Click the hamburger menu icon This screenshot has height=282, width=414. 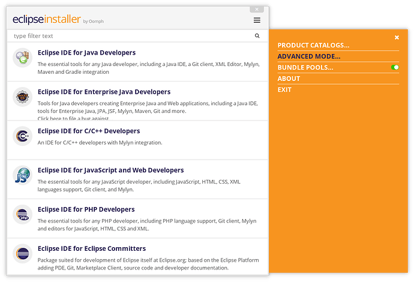pos(257,20)
